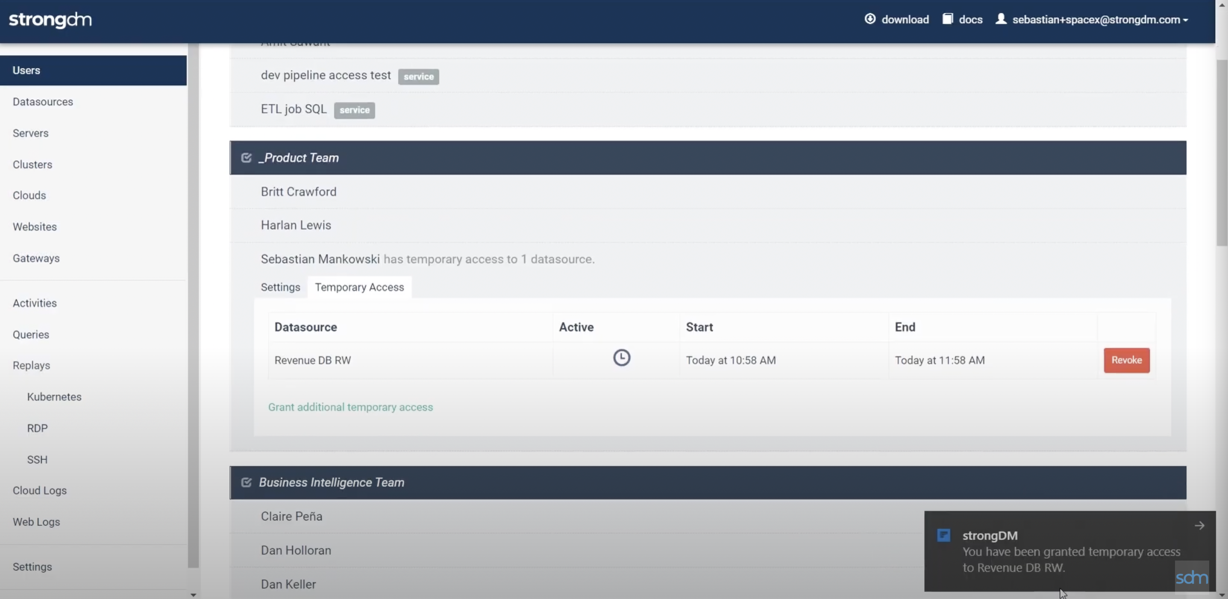This screenshot has height=599, width=1228.
Task: Click the notification arrow icon
Action: click(x=1199, y=526)
